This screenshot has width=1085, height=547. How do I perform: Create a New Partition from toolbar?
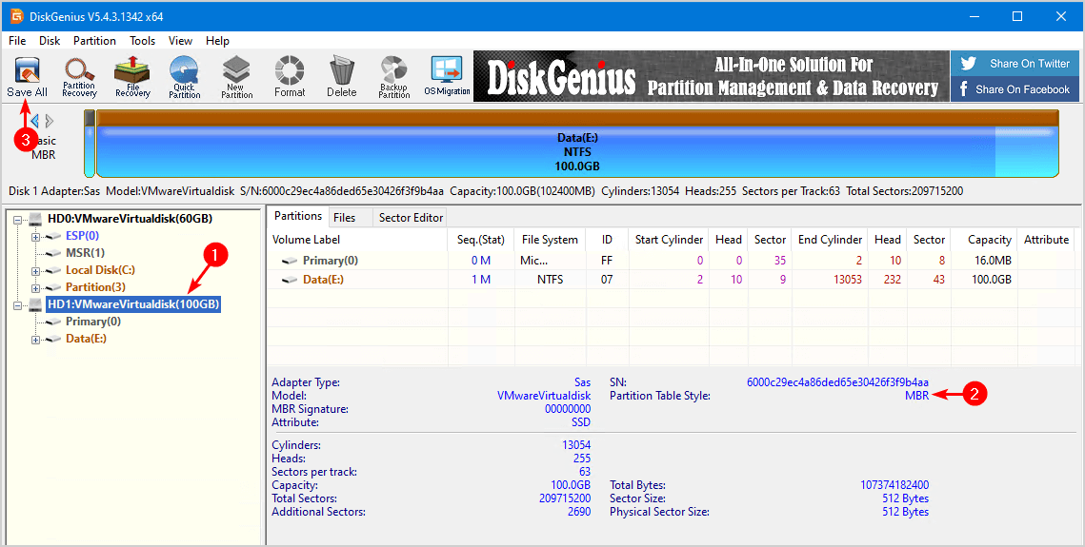(236, 77)
